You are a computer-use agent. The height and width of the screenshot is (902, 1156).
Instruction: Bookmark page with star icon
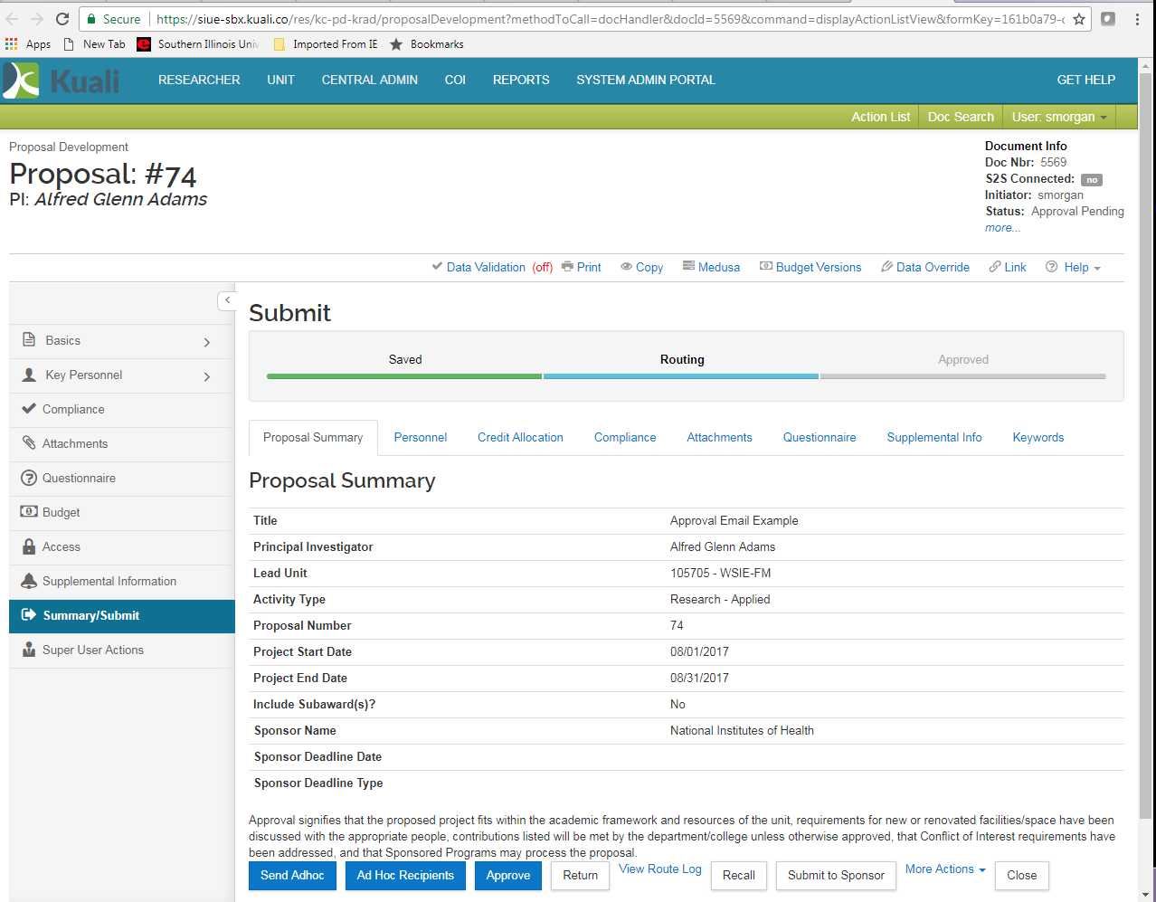(1079, 19)
